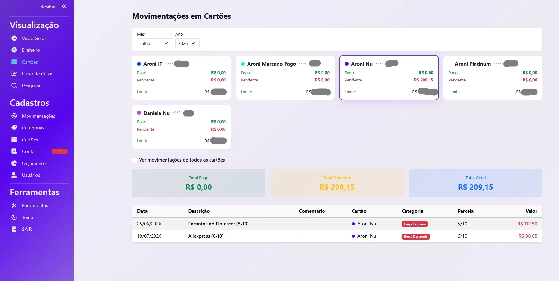Select the Movimentações menu item

tap(39, 116)
